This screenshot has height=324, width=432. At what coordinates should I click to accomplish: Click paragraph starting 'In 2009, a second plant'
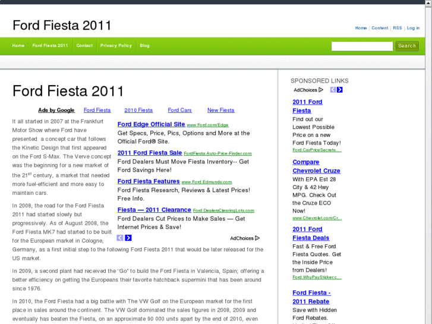[138, 279]
